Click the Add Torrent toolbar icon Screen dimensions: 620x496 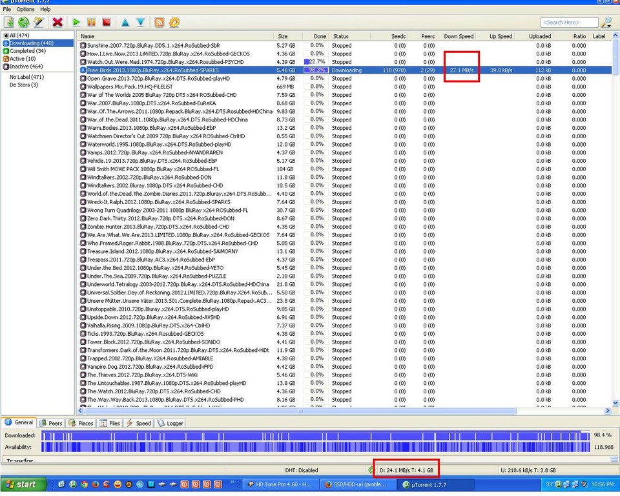pos(10,22)
